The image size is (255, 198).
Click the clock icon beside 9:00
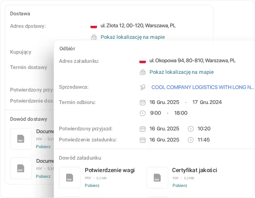143,113
